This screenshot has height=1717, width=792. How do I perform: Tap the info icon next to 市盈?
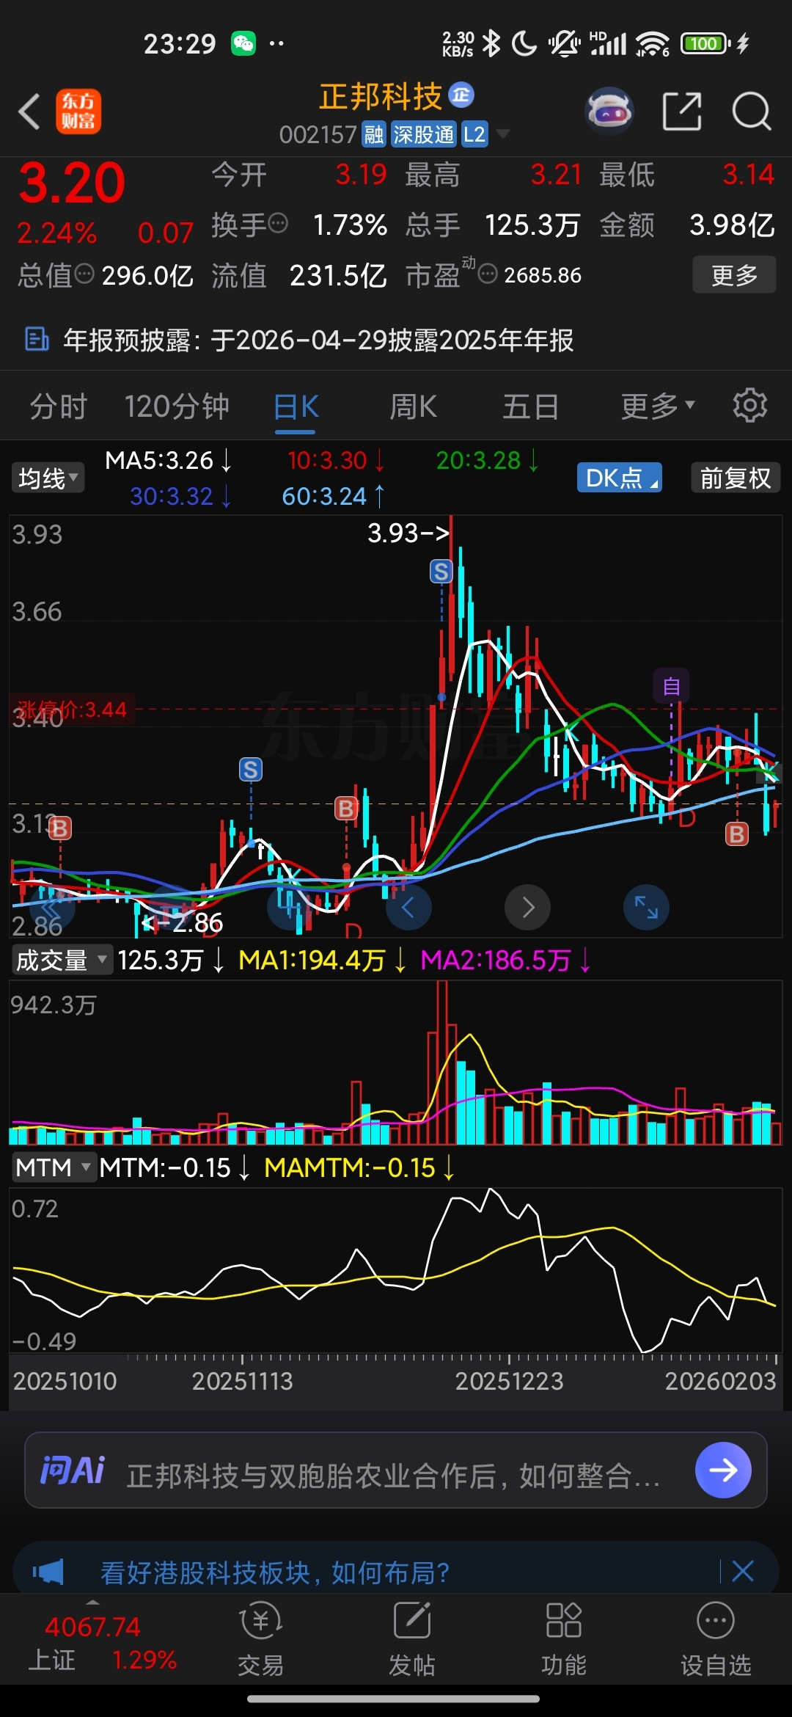coord(488,274)
